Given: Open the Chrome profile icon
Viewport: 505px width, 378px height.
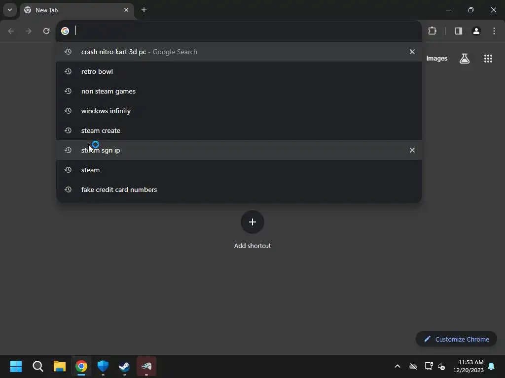Looking at the screenshot, I should [x=476, y=31].
